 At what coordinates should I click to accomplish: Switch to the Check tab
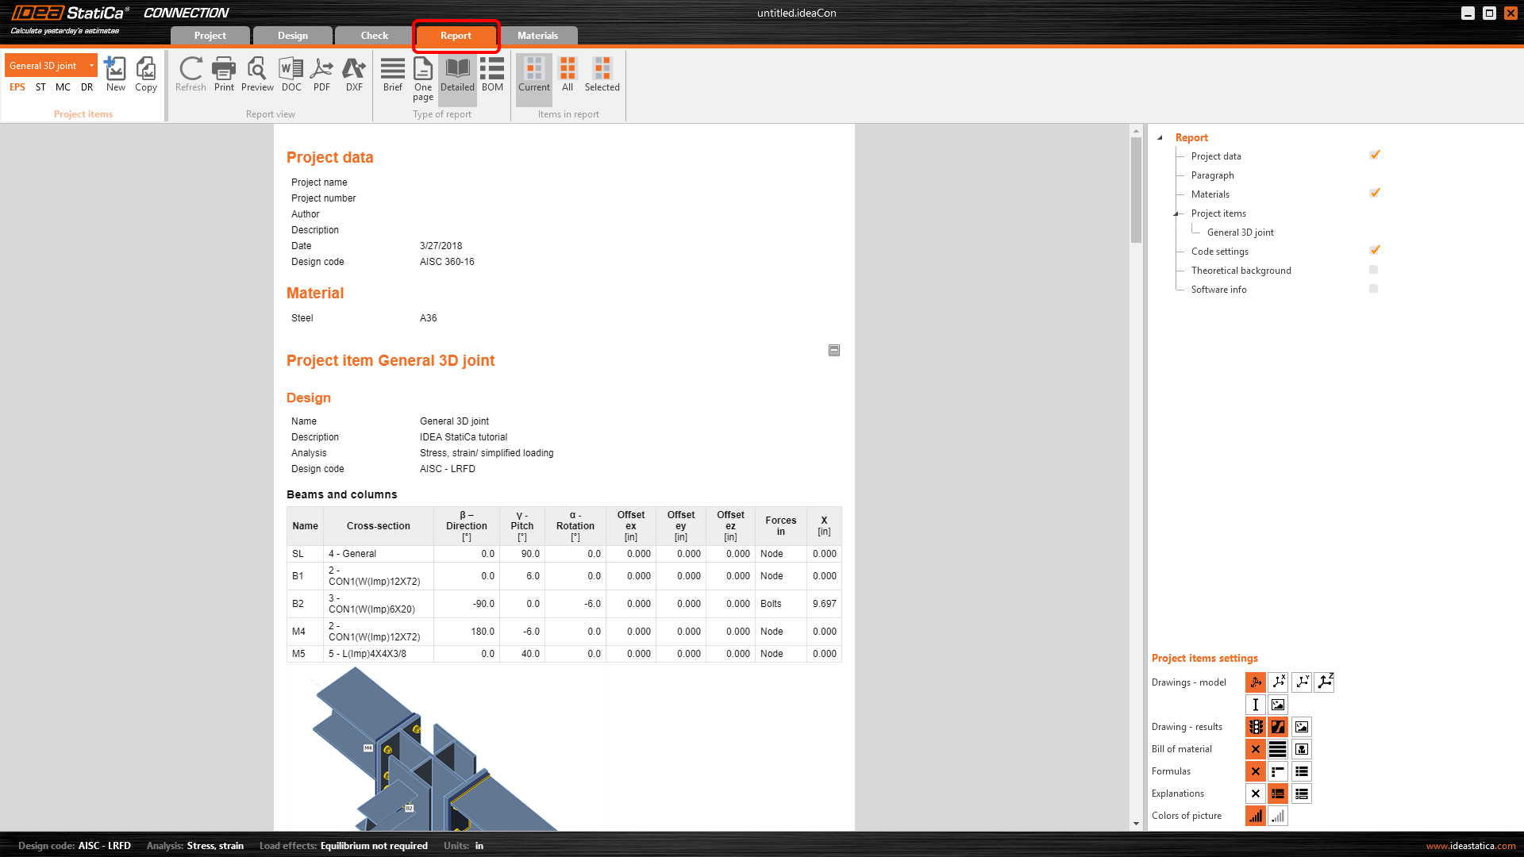pos(374,36)
